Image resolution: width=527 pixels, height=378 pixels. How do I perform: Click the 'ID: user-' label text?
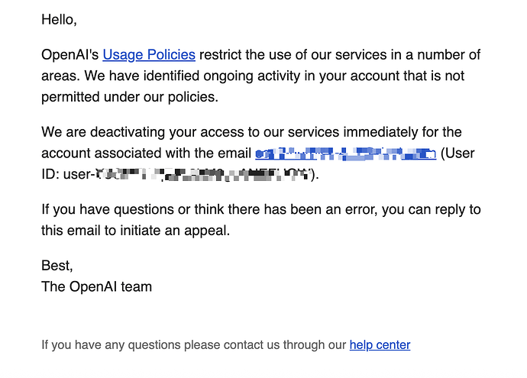68,174
